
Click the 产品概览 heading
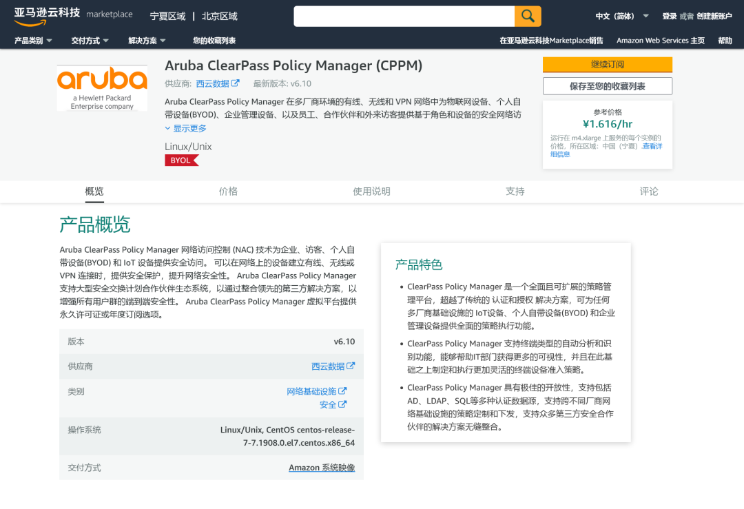coord(95,225)
